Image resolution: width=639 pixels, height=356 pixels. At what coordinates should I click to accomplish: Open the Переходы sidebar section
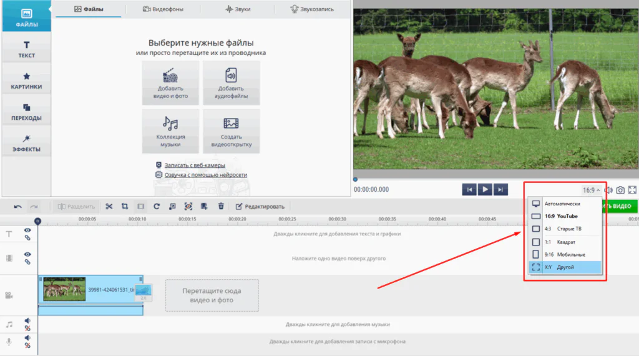tap(26, 112)
